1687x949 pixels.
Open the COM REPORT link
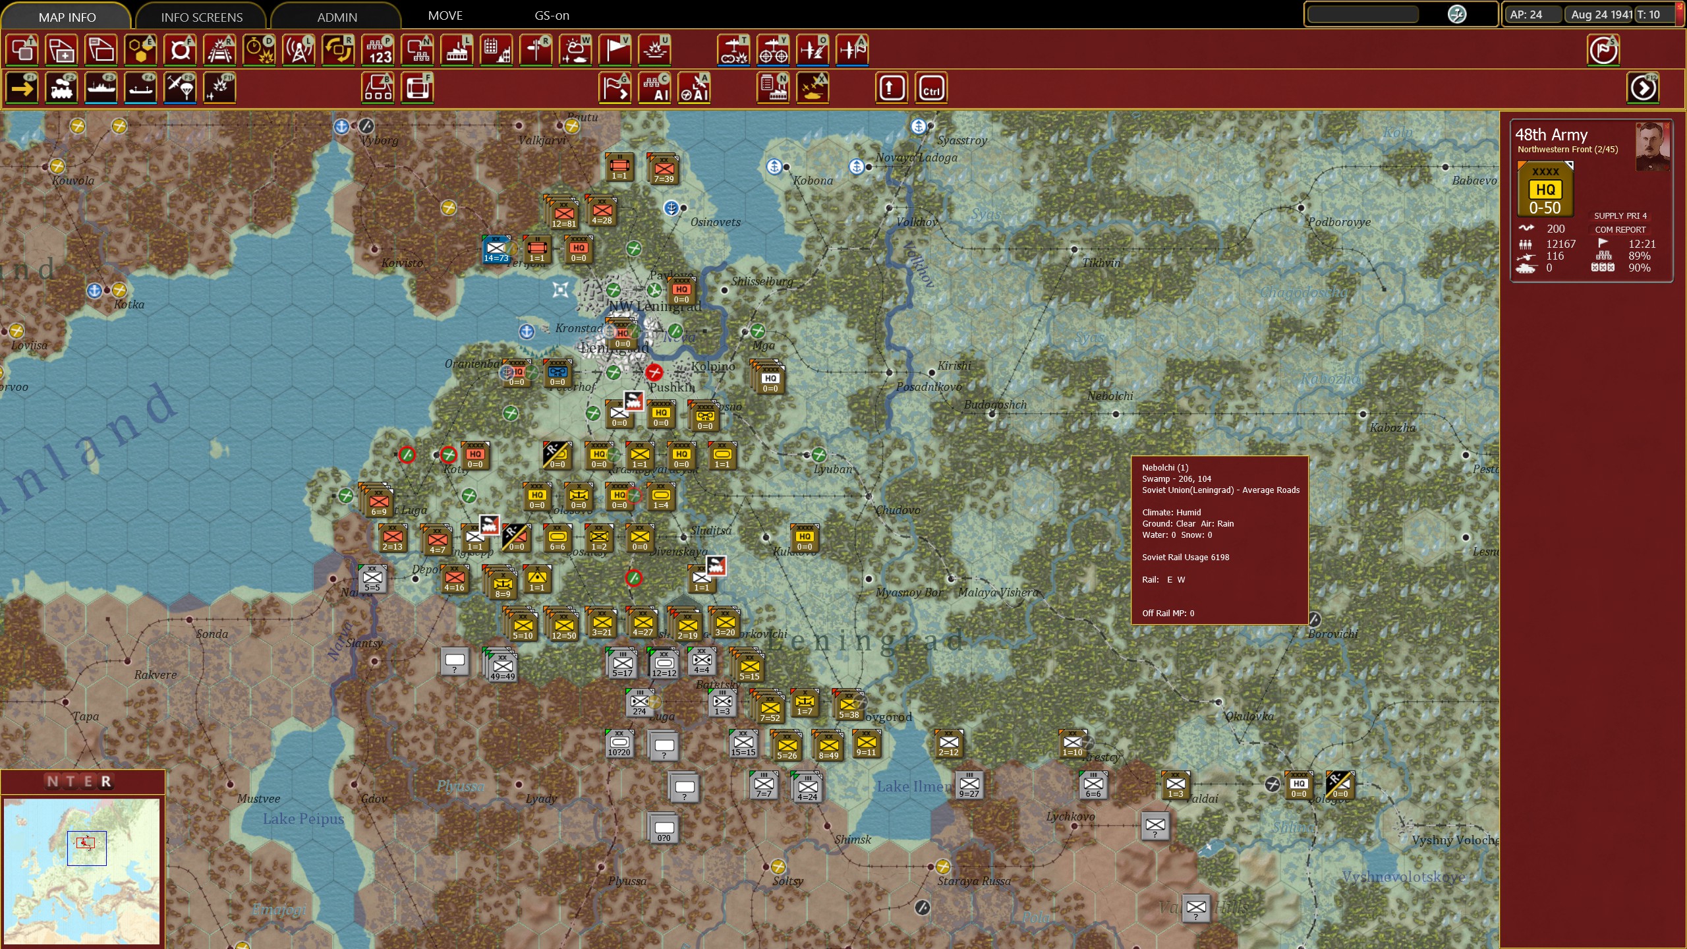pos(1620,230)
